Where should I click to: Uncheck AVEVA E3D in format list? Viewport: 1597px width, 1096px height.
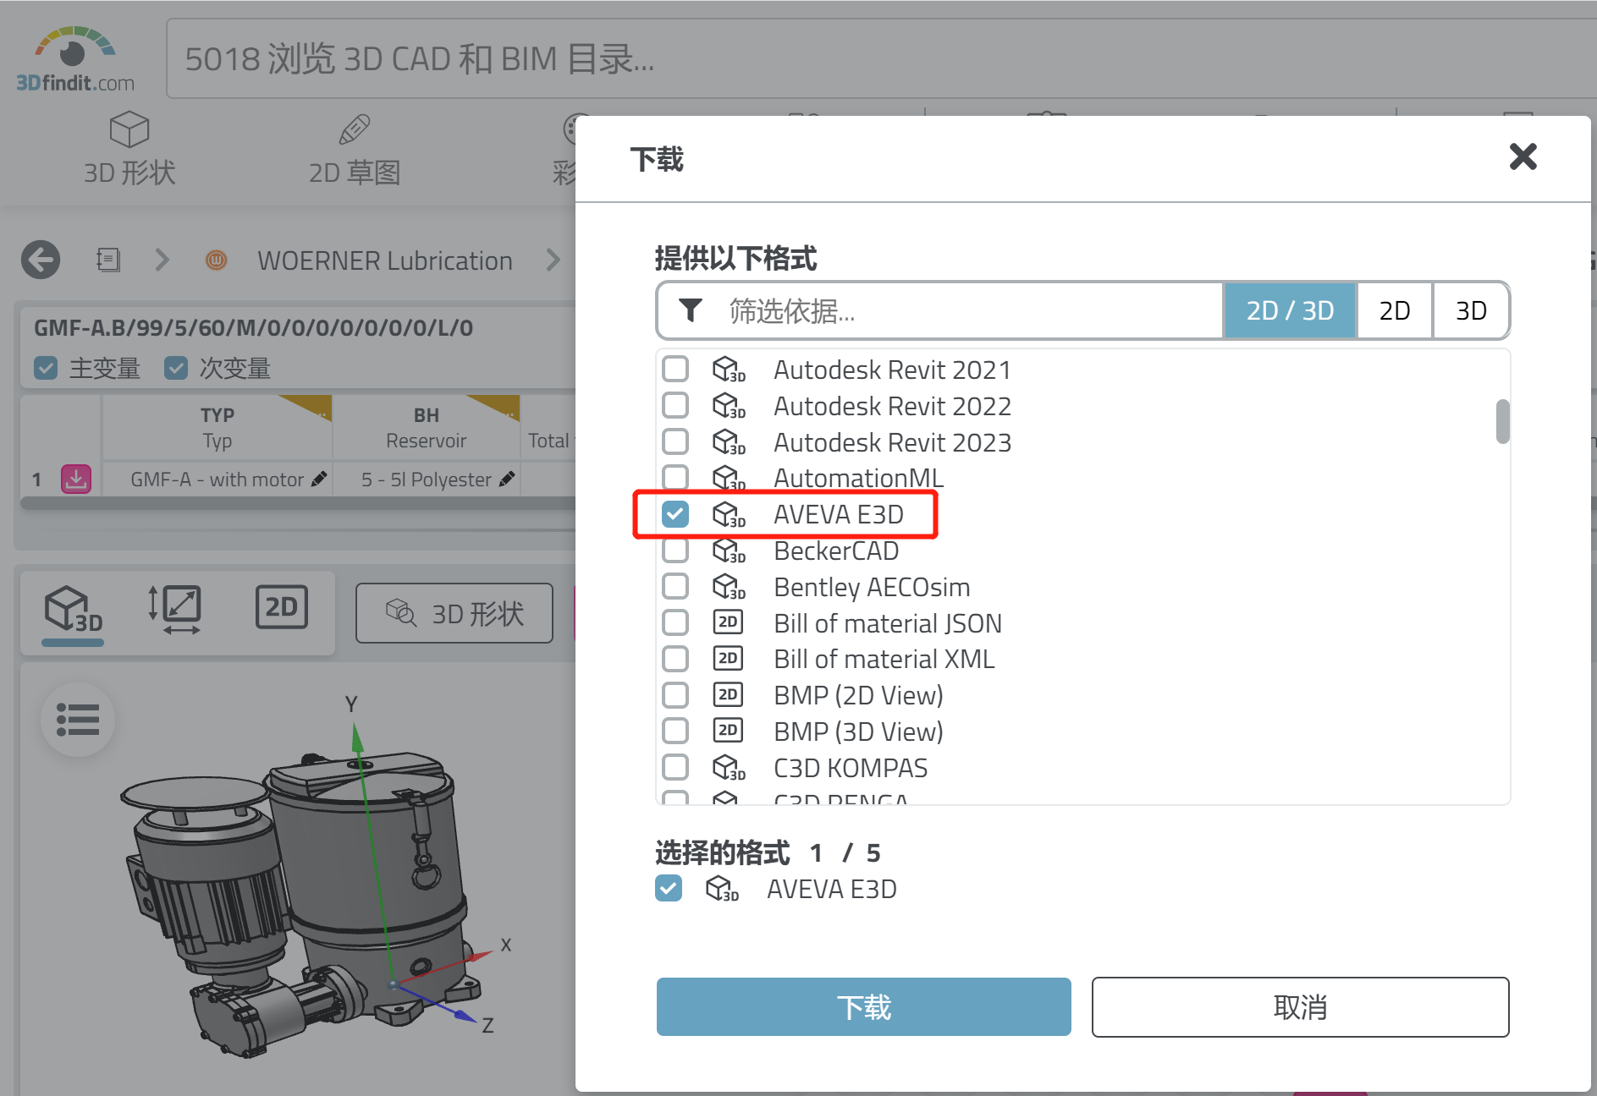[675, 513]
